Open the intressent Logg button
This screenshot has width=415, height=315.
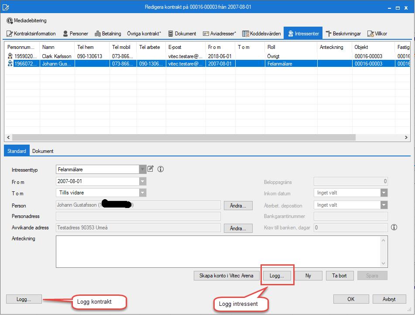coord(277,276)
